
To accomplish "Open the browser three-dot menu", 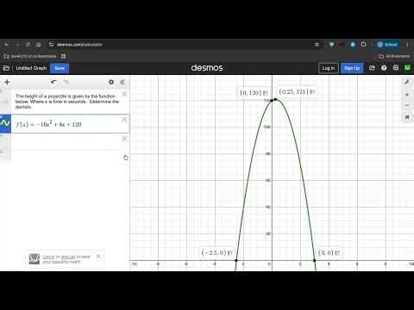I will pyautogui.click(x=407, y=45).
